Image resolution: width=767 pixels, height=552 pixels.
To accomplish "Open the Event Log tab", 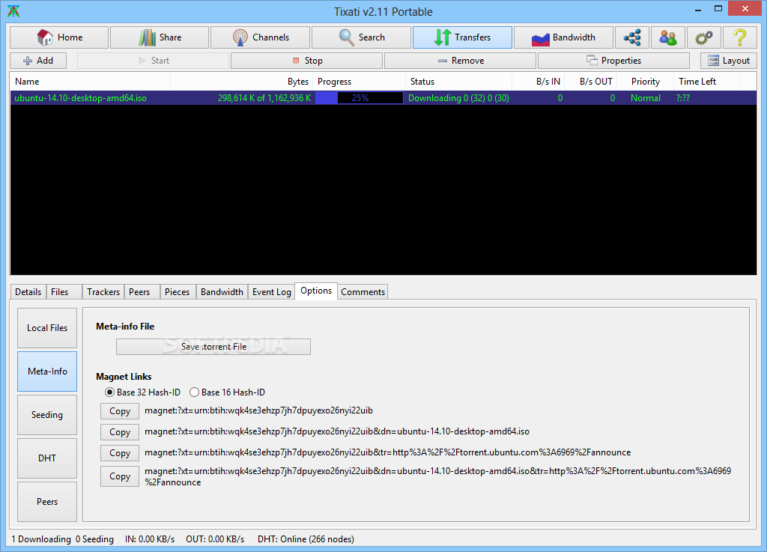I will click(271, 292).
